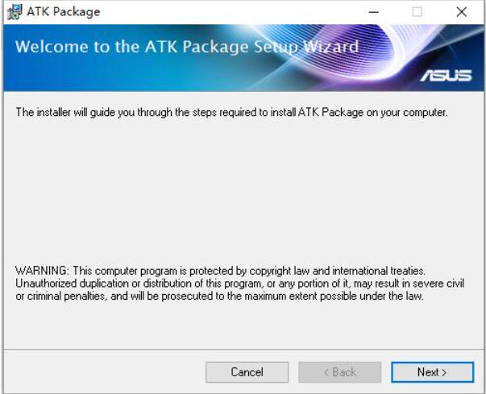Click the 'Setup Wizard' words in the banner
The image size is (486, 394).
[x=307, y=47]
